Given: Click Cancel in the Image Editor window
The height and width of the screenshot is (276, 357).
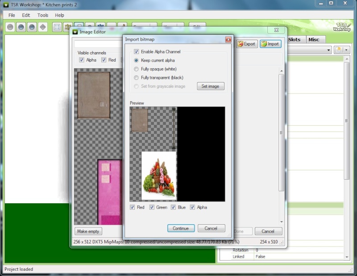Looking at the screenshot, I should point(268,231).
